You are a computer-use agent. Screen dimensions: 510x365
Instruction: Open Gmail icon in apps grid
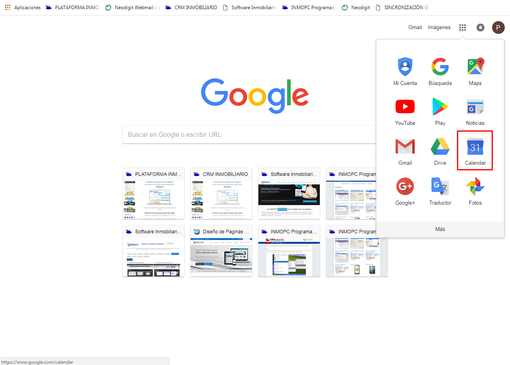pyautogui.click(x=405, y=151)
